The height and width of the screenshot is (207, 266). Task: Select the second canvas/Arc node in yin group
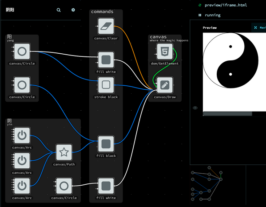coord(22,161)
